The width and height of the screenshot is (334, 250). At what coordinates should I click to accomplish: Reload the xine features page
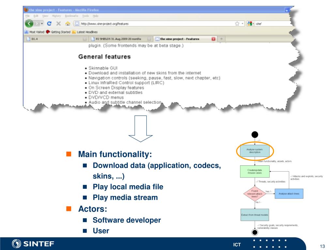pyautogui.click(x=49, y=23)
